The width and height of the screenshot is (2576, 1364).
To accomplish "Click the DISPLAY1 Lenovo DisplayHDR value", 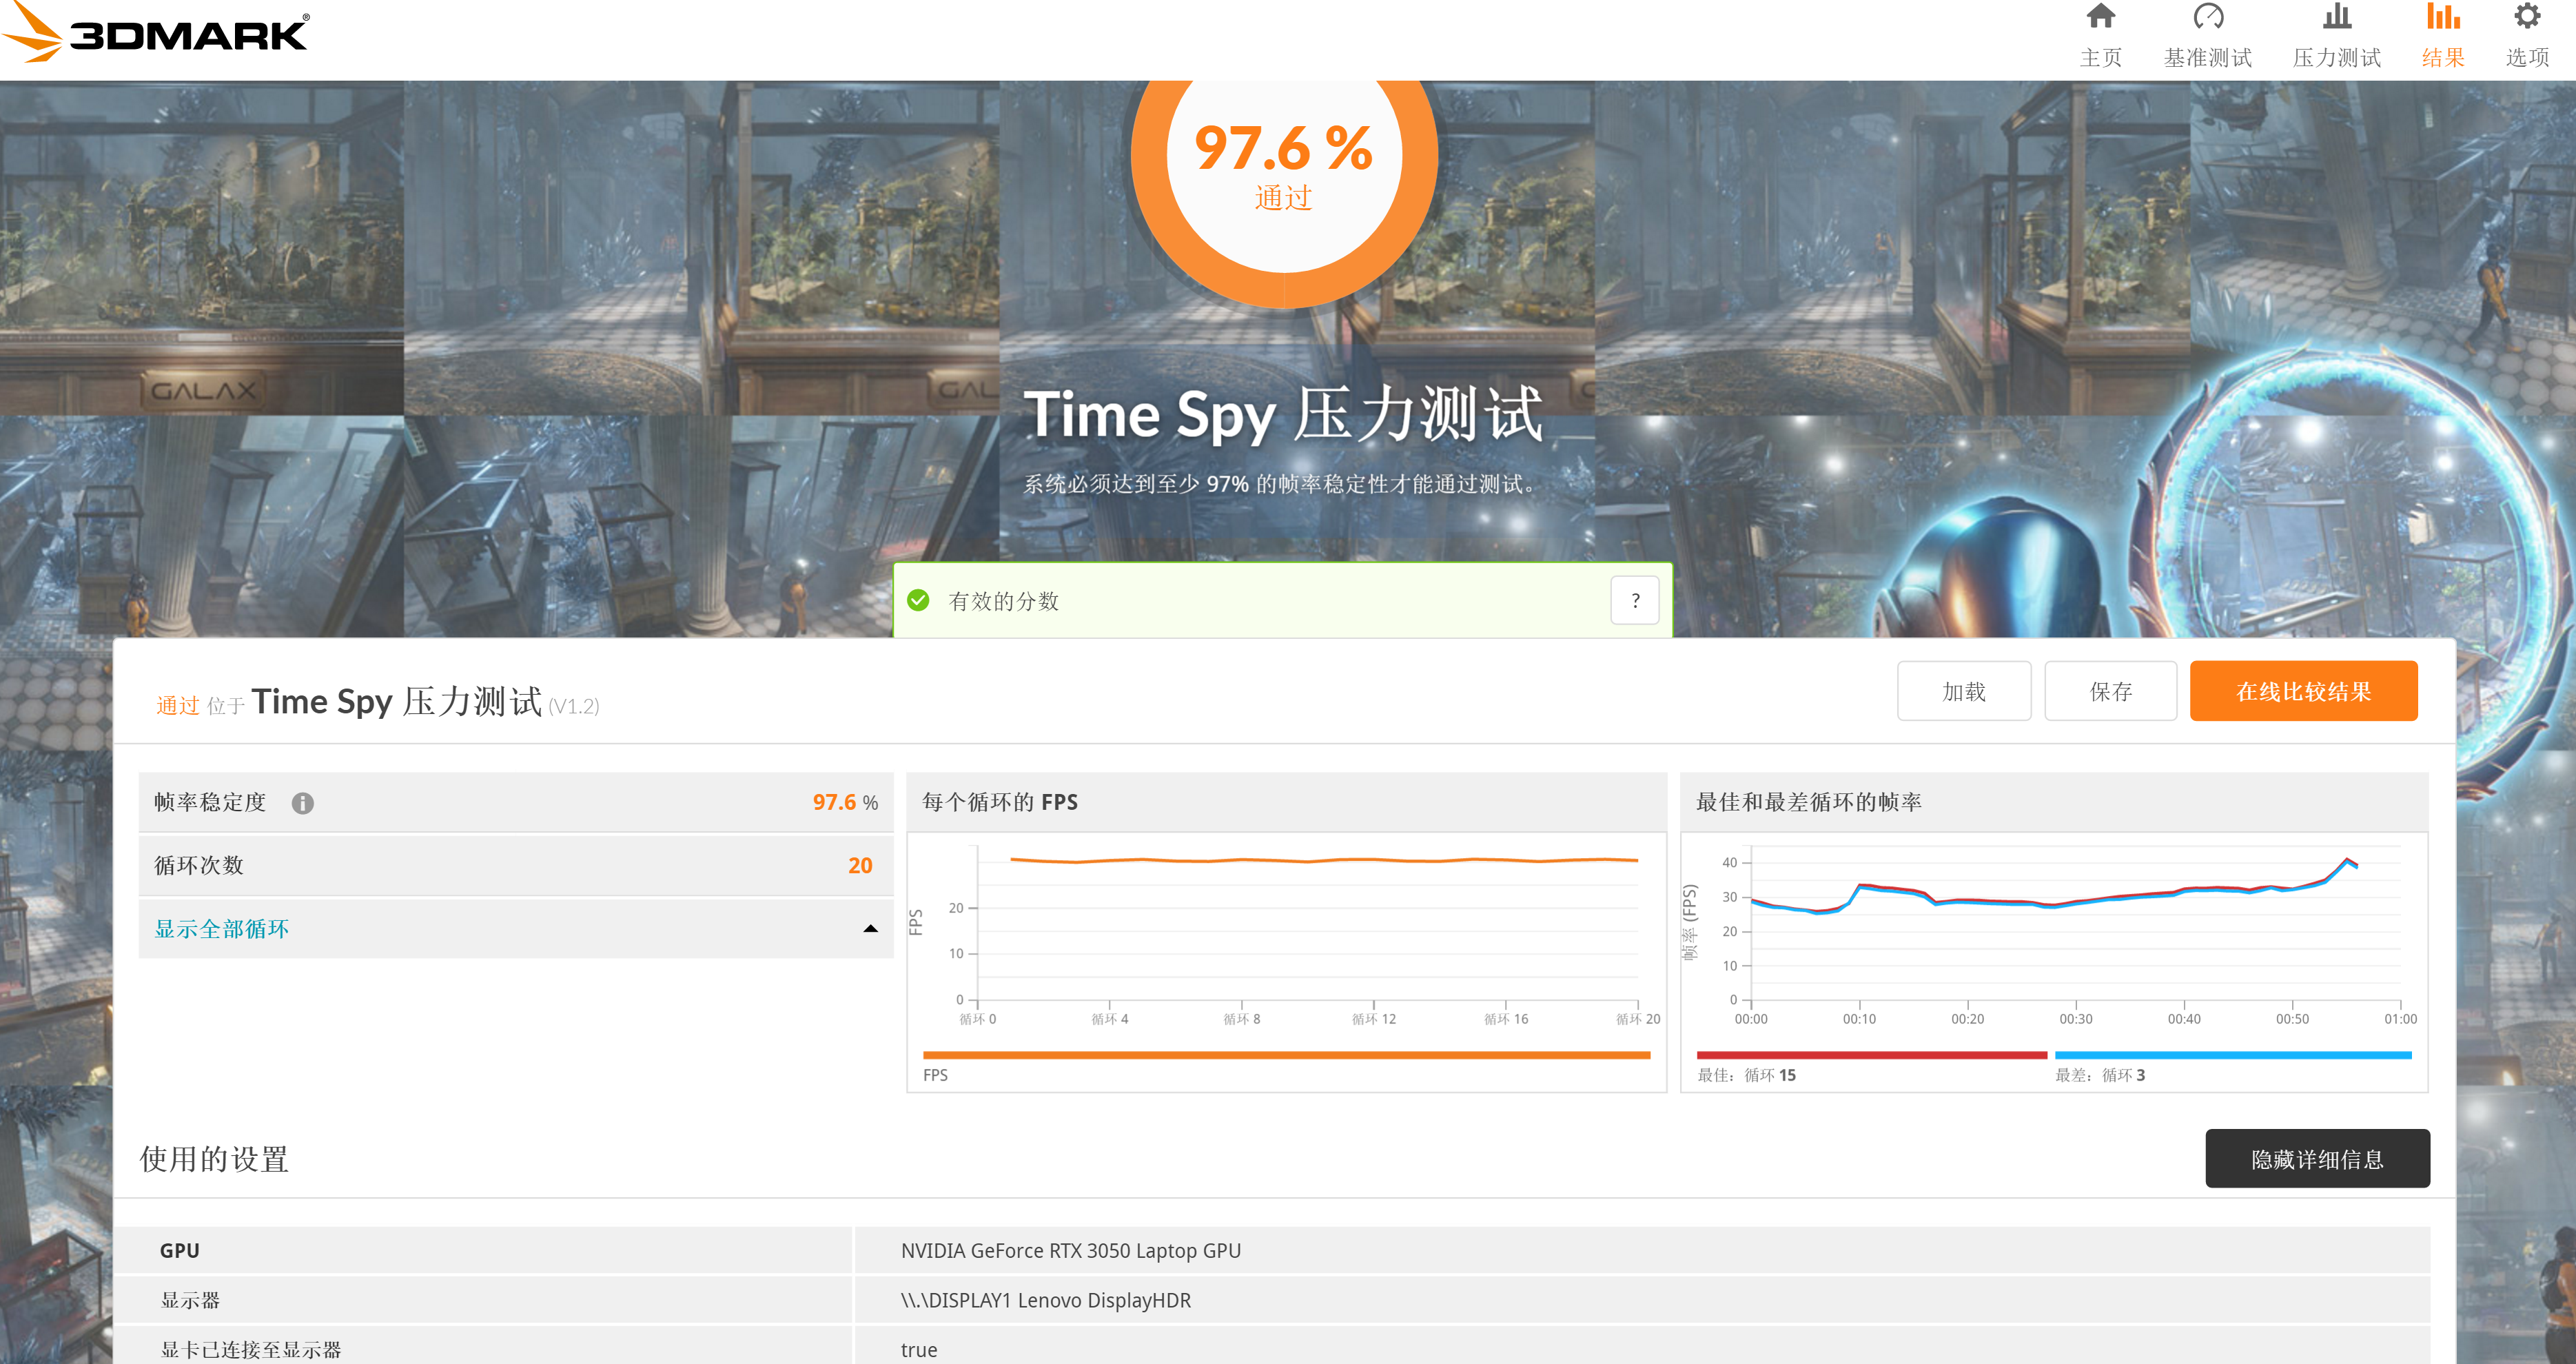I will click(1045, 1301).
